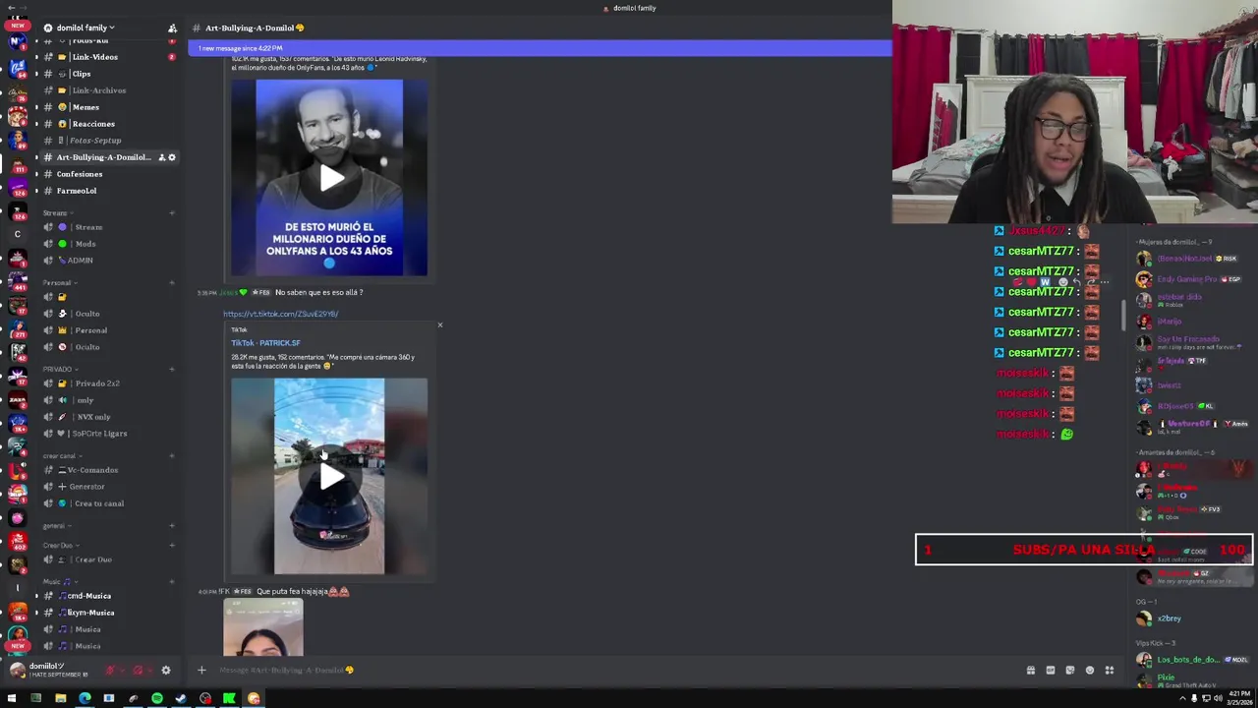Join the ADMIN voice channel

click(x=108, y=261)
